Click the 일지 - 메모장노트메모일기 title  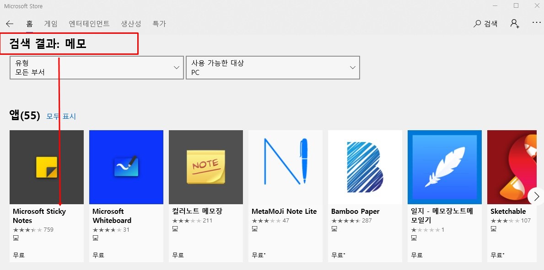pyautogui.click(x=442, y=216)
